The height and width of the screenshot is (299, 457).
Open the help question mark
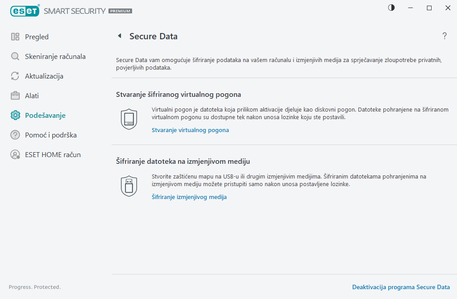(445, 36)
